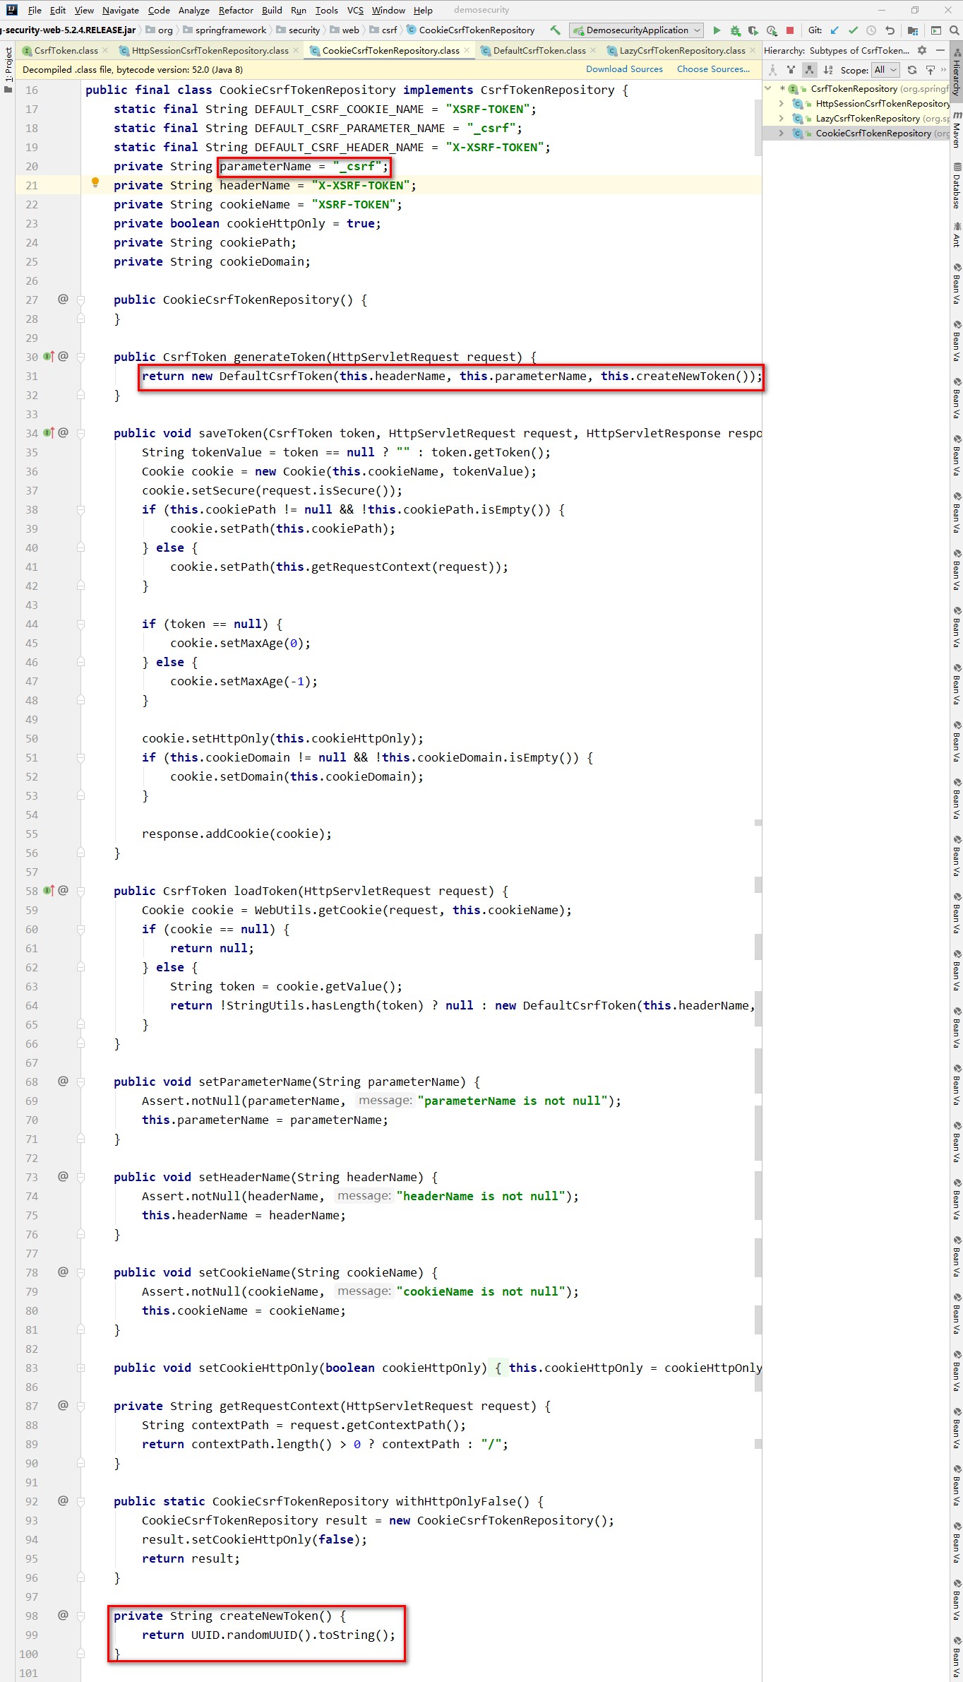Viewport: 963px width, 1682px height.
Task: Close the CsrfToken.class tab
Action: [105, 50]
